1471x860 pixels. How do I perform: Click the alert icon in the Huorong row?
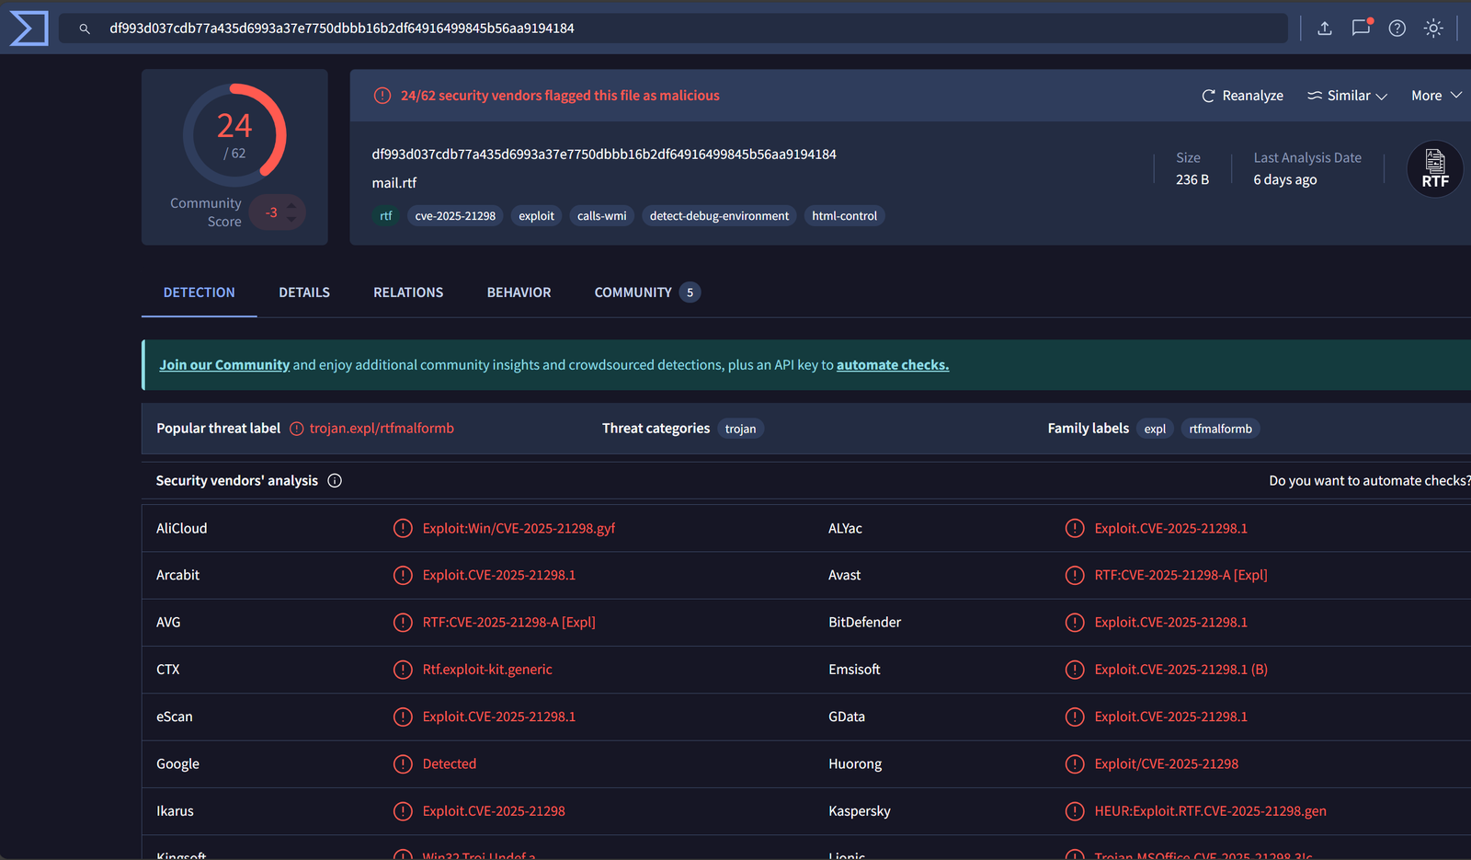[1075, 764]
